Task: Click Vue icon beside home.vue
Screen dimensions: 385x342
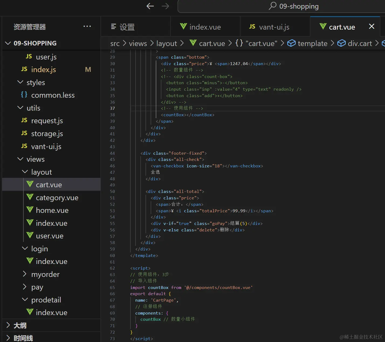Action: [30, 210]
